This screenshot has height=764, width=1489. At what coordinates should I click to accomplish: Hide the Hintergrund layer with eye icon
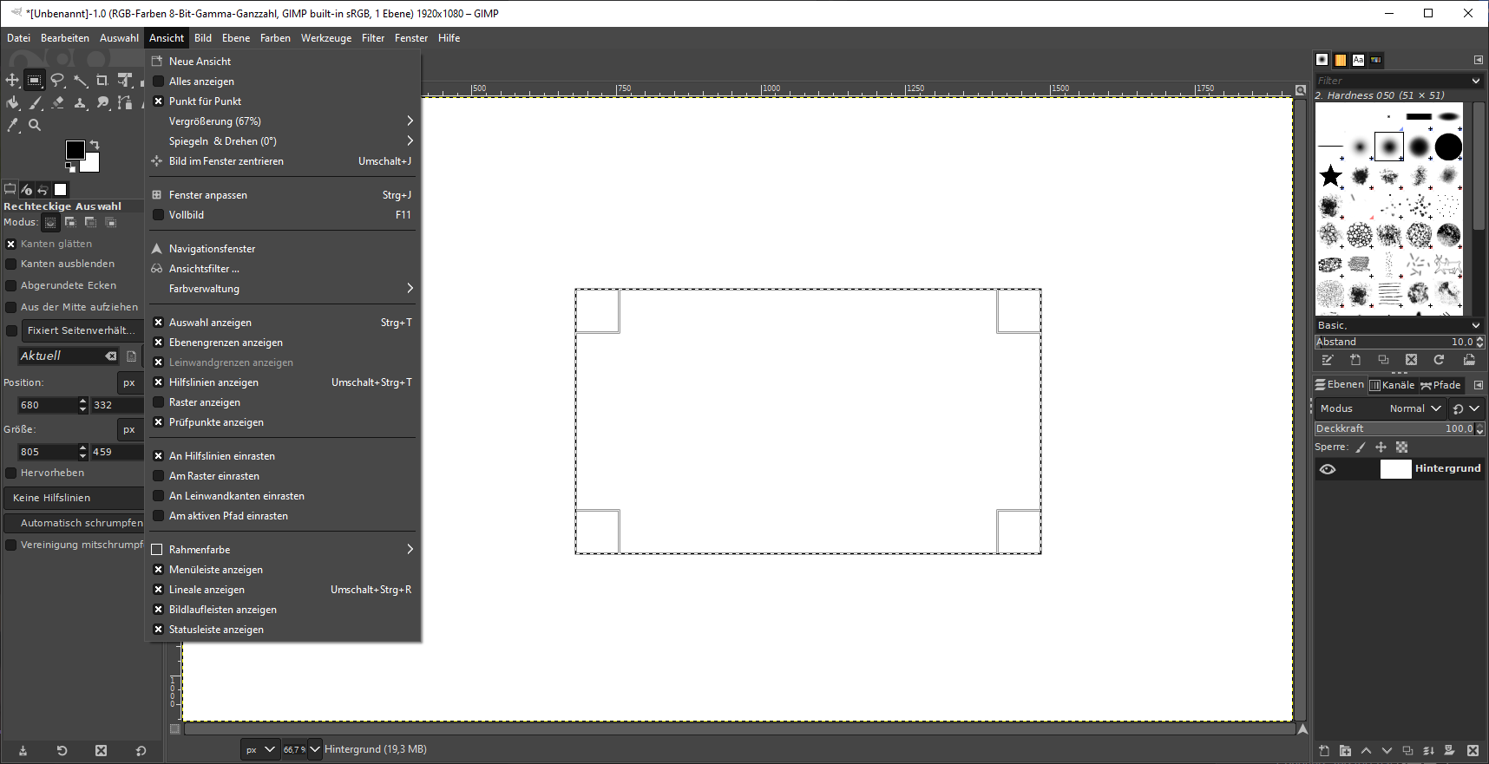pos(1328,469)
